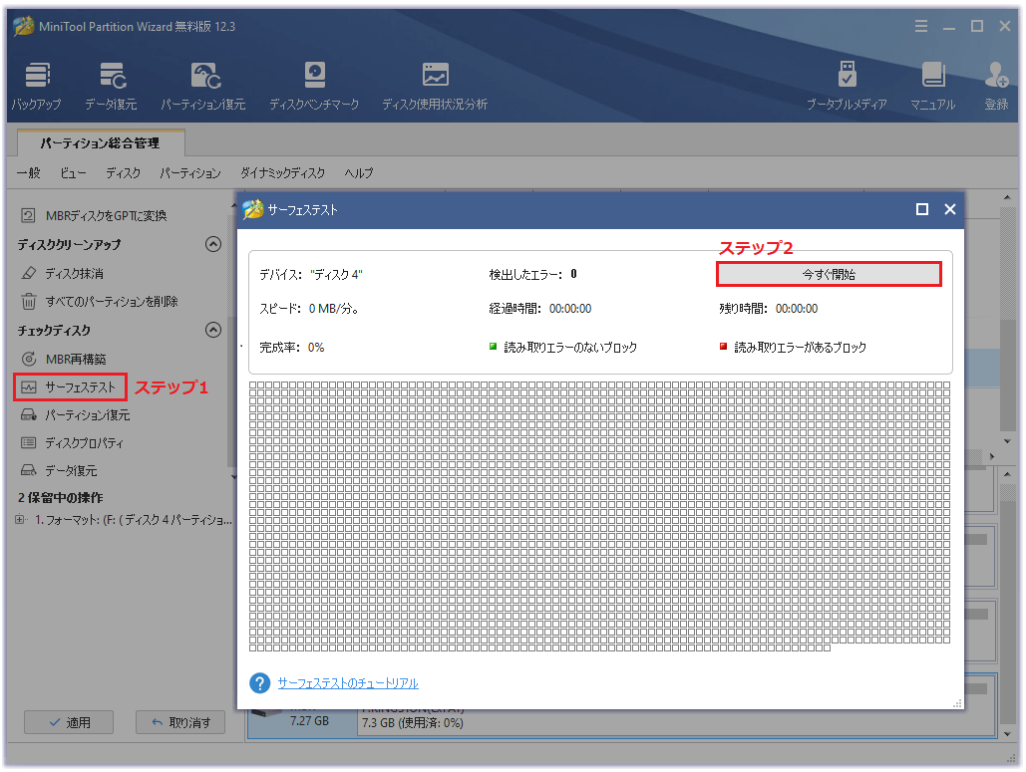Click the 登録 register icon
1026x772 pixels.
coord(996,86)
